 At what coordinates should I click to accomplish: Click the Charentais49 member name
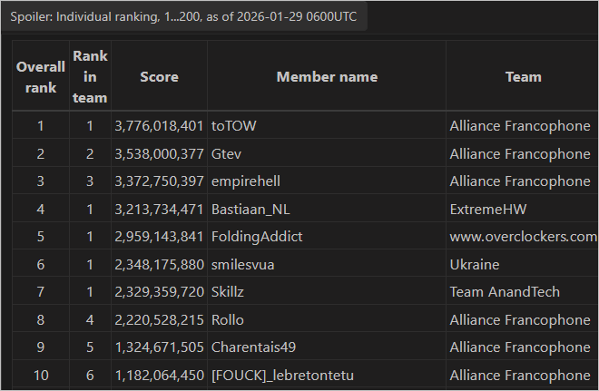point(253,347)
